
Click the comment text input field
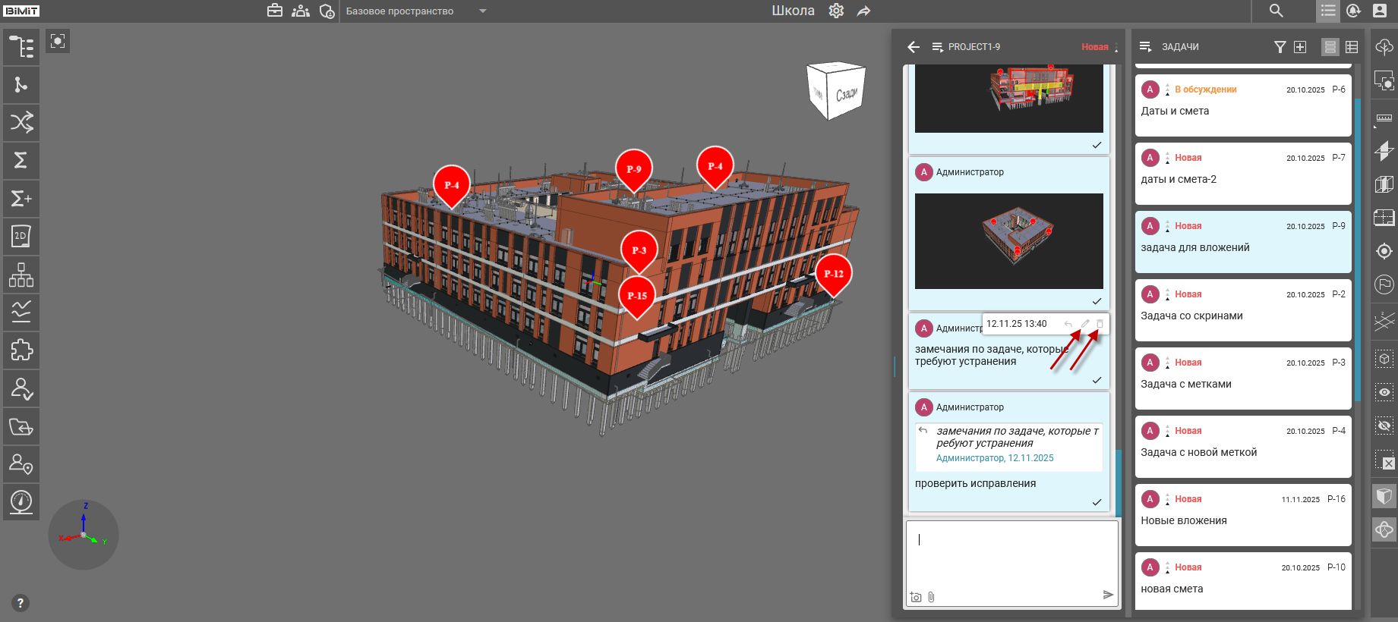tap(1011, 555)
